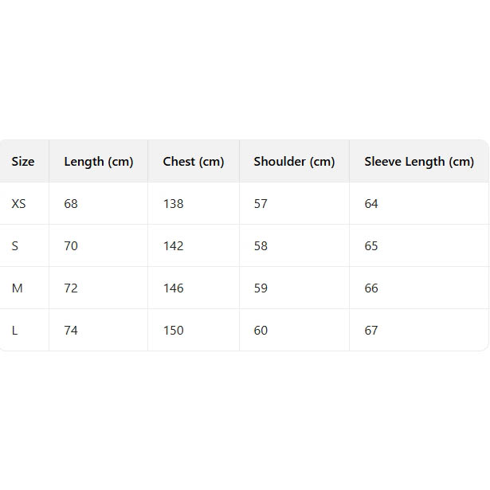Screen dimensions: 490x490
Task: Select the L size cell
Action: 14,331
